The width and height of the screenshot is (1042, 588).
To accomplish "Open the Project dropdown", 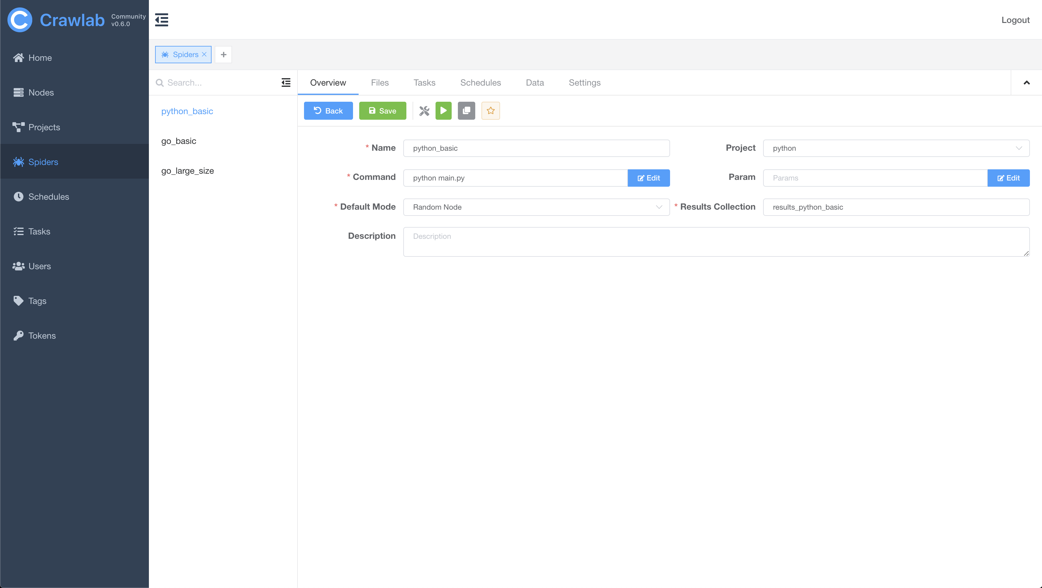I will point(896,148).
